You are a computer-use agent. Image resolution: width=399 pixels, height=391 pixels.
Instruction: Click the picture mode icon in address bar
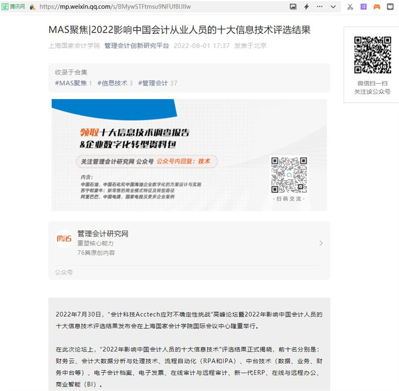293,7
